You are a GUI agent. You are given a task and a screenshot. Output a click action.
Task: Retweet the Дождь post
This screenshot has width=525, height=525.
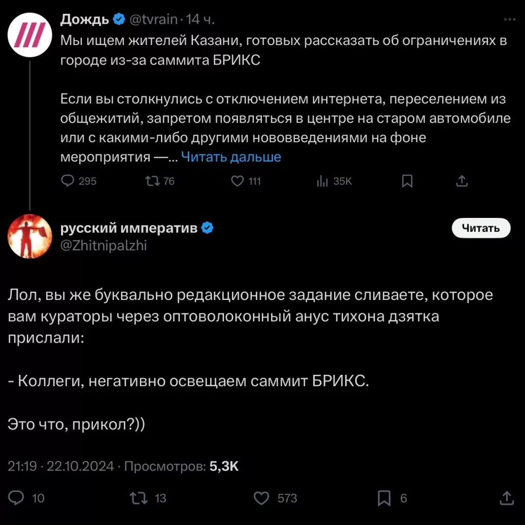tap(152, 181)
